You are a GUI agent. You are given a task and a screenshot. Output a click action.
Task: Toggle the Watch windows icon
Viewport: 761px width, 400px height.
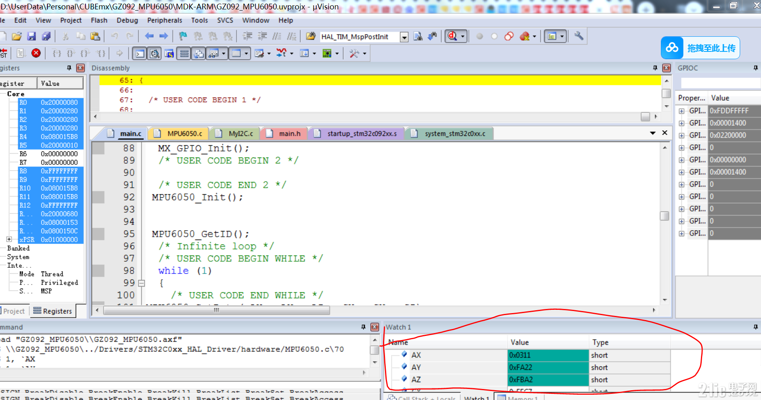click(x=213, y=53)
